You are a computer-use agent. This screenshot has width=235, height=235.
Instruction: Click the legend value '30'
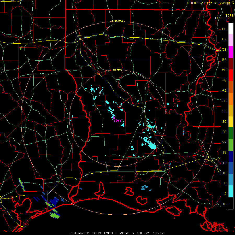[x=224, y=121]
